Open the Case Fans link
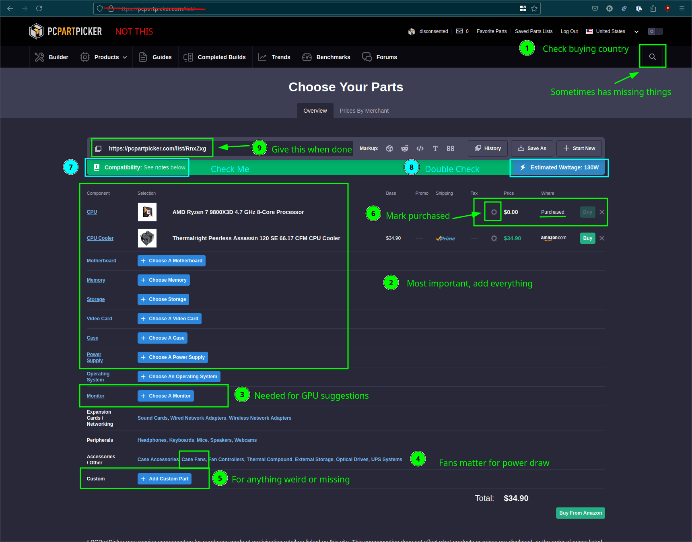692x542 pixels. [x=194, y=460]
